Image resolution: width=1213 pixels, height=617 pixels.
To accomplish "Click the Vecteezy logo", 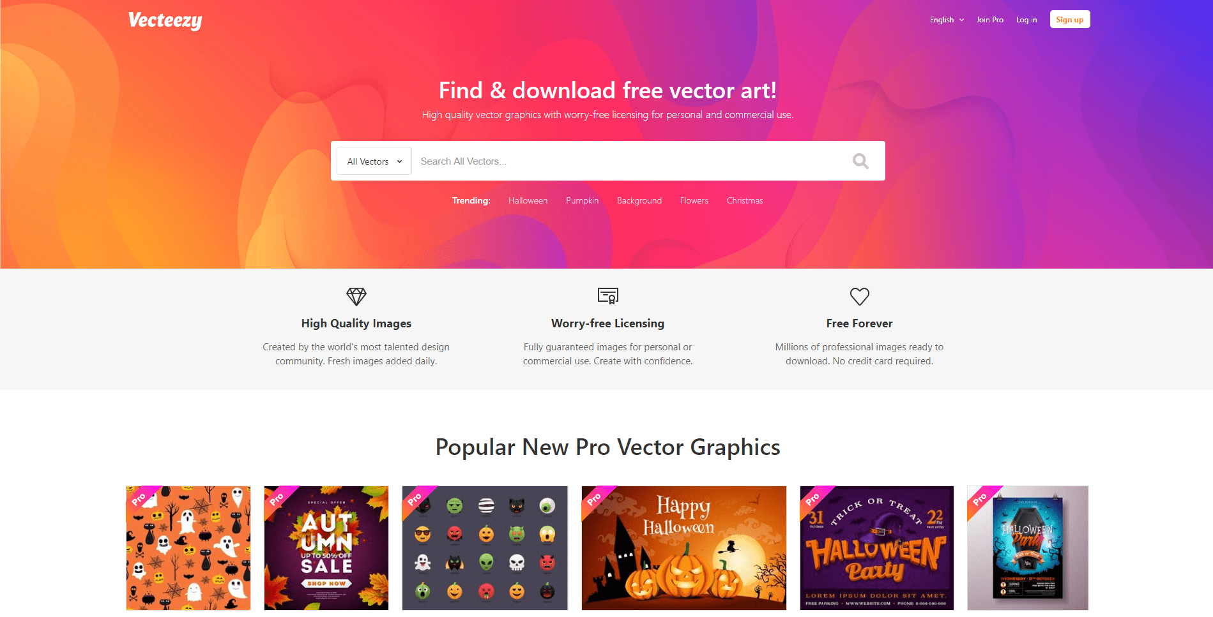I will tap(165, 21).
